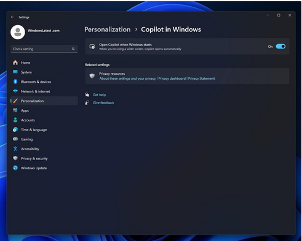The image size is (302, 241).
Task: Go to System settings
Action: tap(44, 72)
